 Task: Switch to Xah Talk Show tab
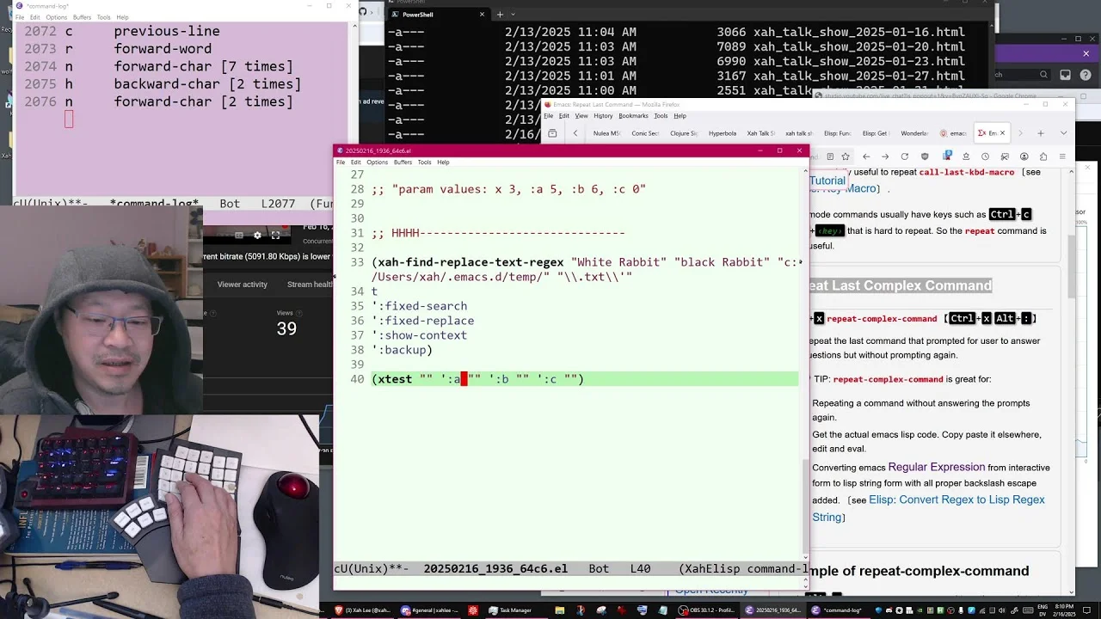[x=760, y=133]
